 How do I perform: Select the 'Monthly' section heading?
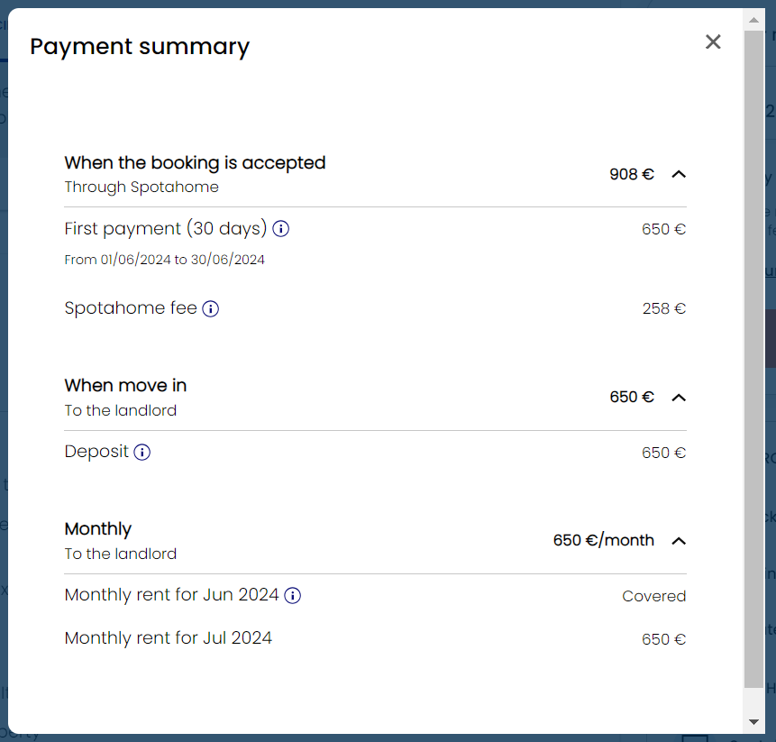pos(98,529)
